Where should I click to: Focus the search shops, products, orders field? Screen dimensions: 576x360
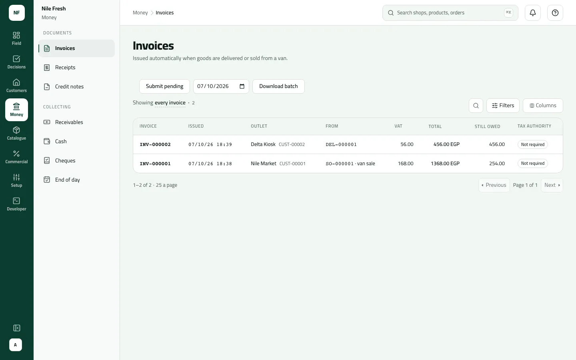pyautogui.click(x=450, y=13)
